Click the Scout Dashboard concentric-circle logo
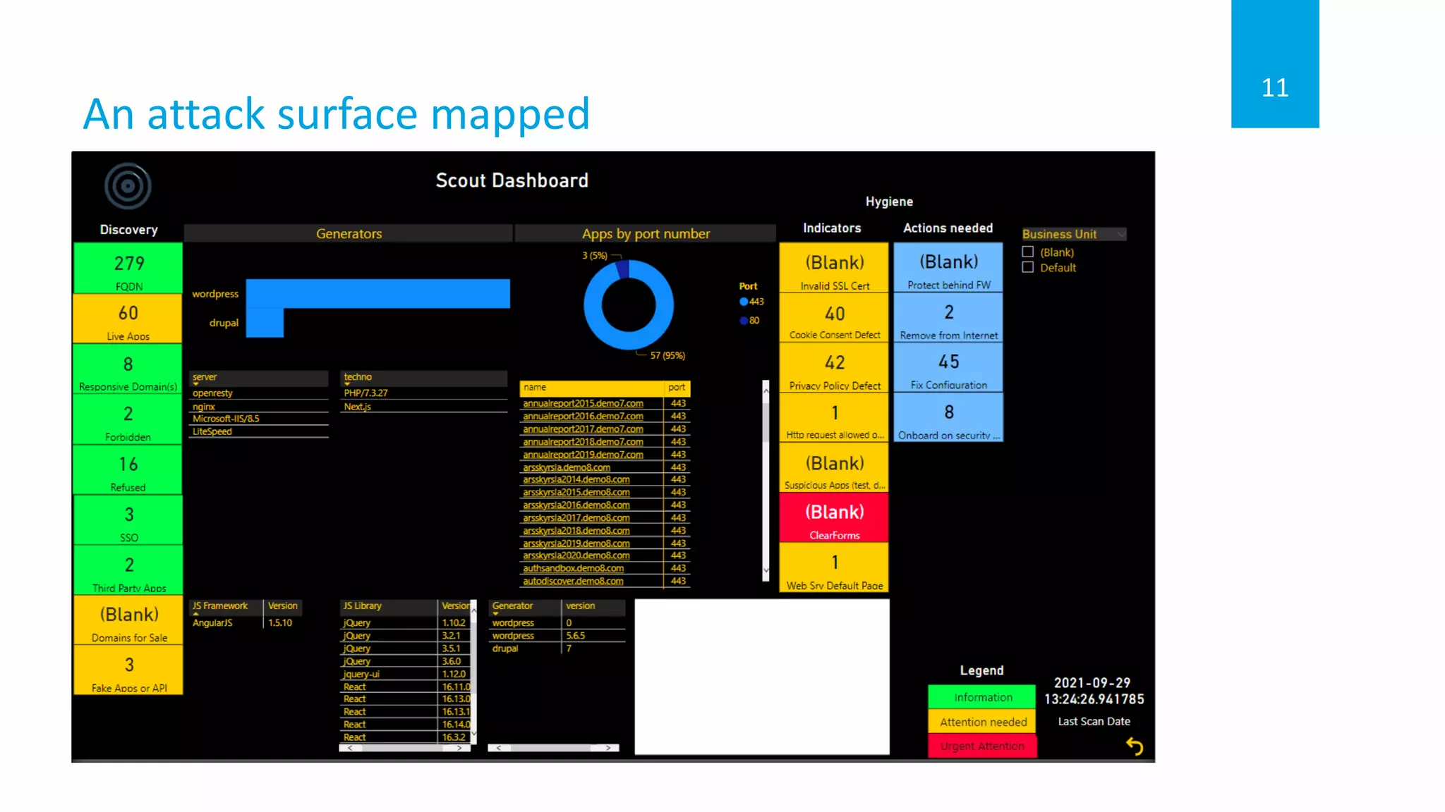The image size is (1445, 812). tap(128, 186)
